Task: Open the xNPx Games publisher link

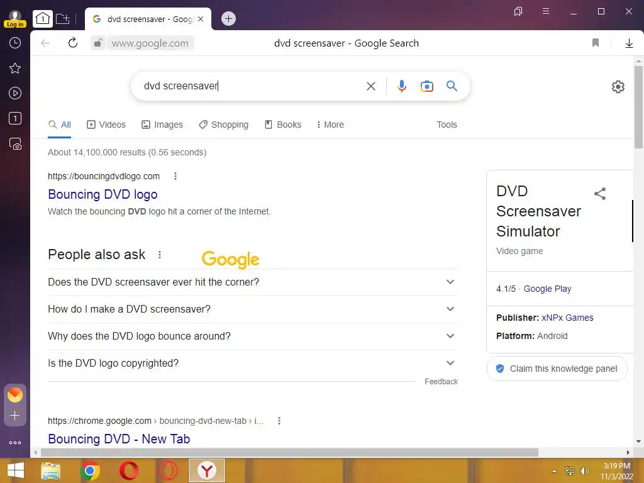Action: (x=567, y=318)
